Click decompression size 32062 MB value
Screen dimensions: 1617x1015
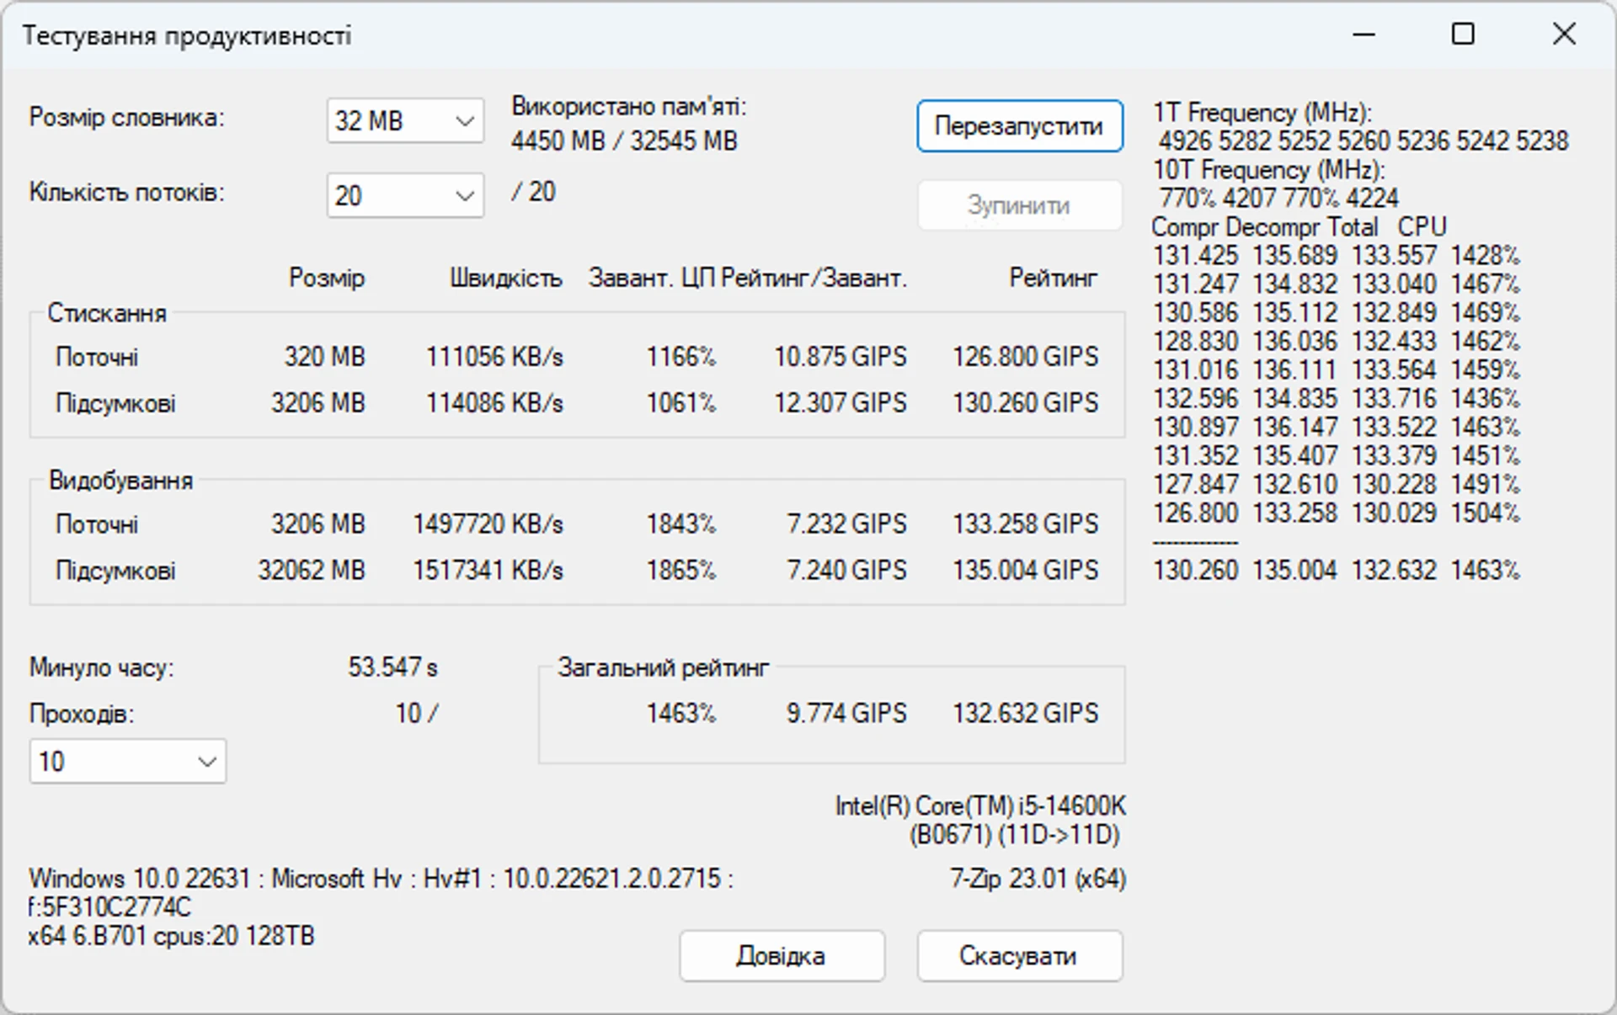[312, 571]
